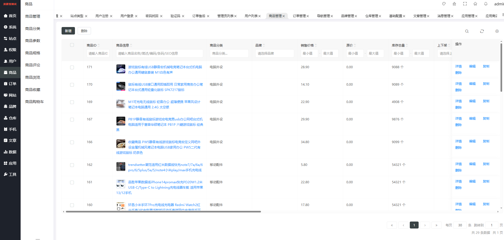Check the row for product 162
Image resolution: width=504 pixels, height=240 pixels.
72,165
